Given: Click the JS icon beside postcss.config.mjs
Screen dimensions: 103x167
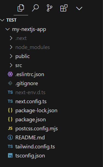Looking at the screenshot, I should pos(10,128).
